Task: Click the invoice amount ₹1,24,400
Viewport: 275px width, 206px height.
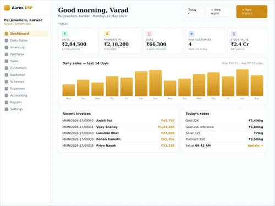Action: point(166,127)
